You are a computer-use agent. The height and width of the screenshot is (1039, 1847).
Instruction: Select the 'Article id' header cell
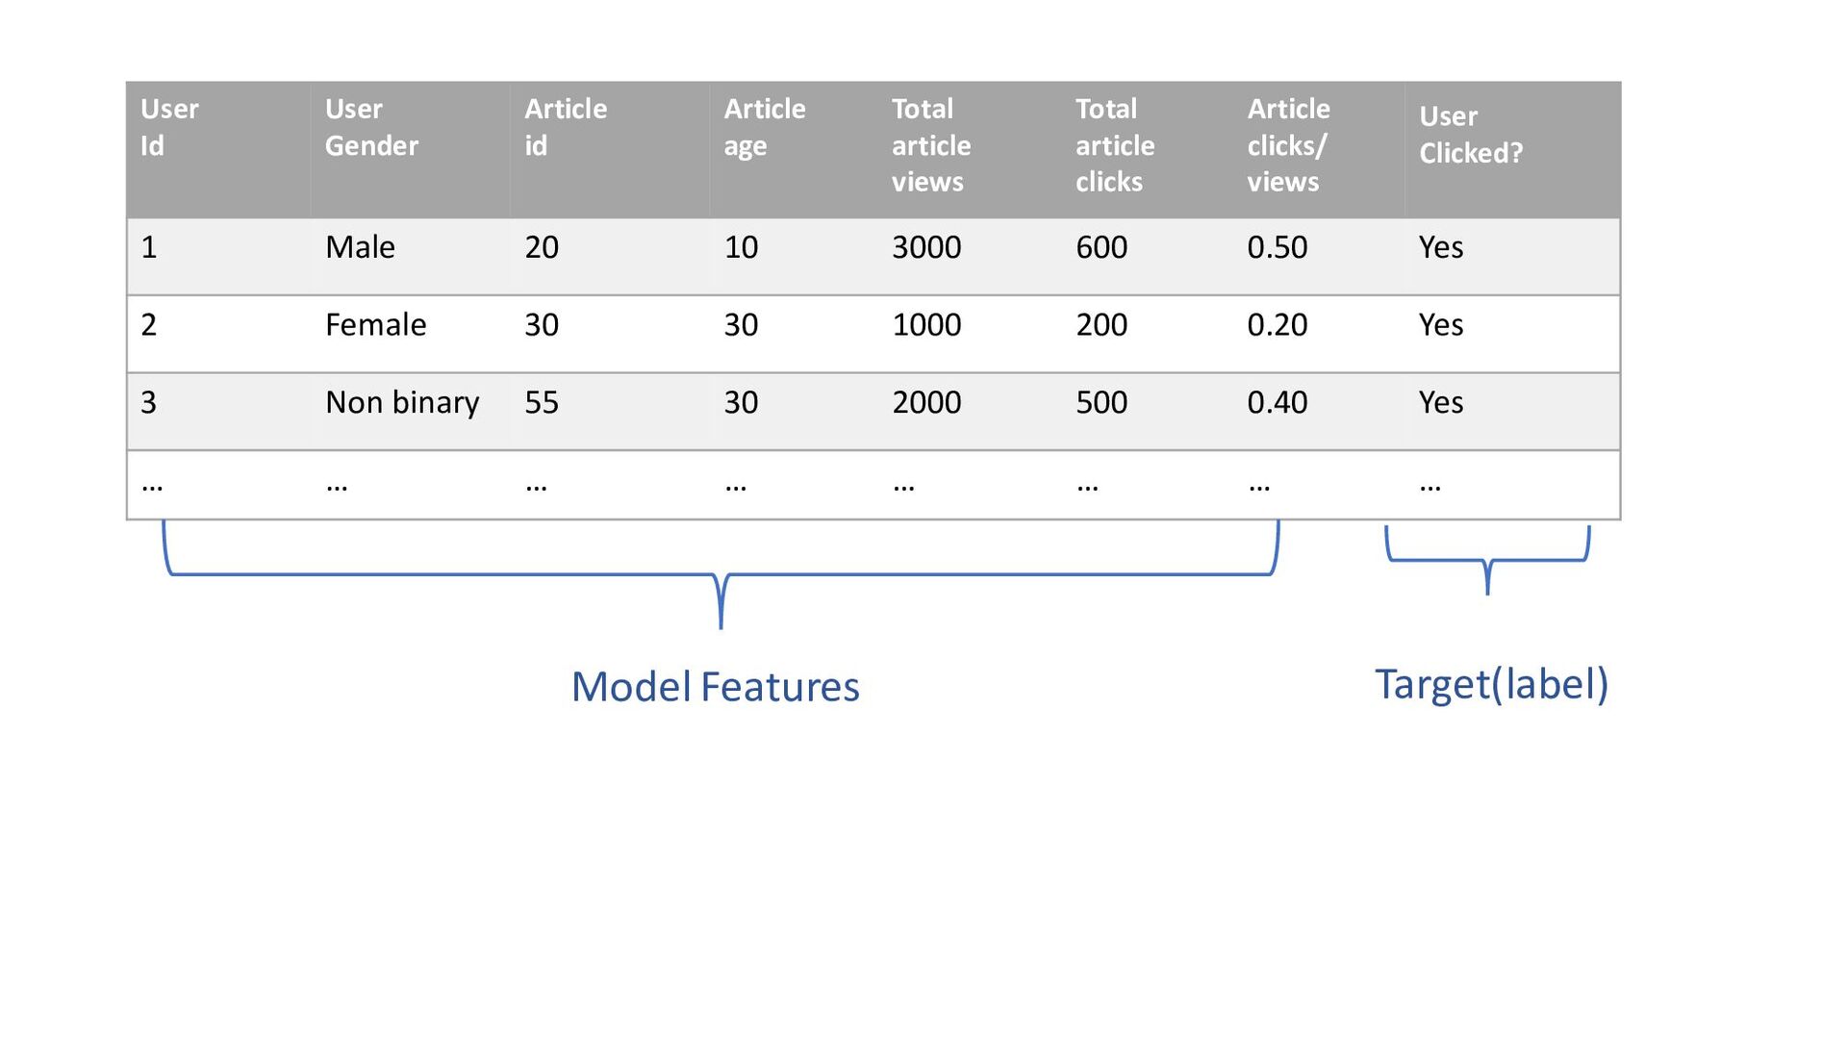pyautogui.click(x=610, y=150)
